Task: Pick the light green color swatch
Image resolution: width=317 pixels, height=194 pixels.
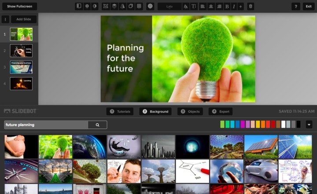Action: point(222,124)
